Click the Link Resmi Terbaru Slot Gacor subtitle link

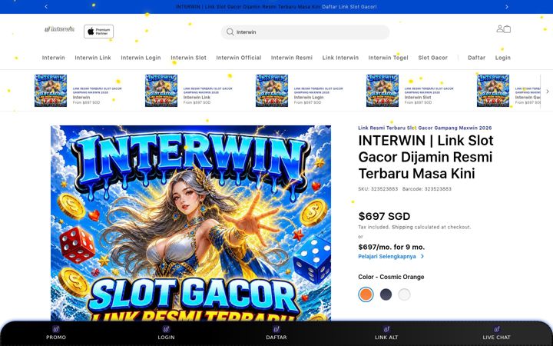pyautogui.click(x=425, y=128)
